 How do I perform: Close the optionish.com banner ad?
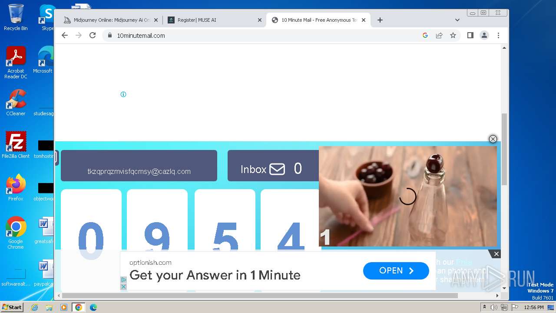coord(496,254)
